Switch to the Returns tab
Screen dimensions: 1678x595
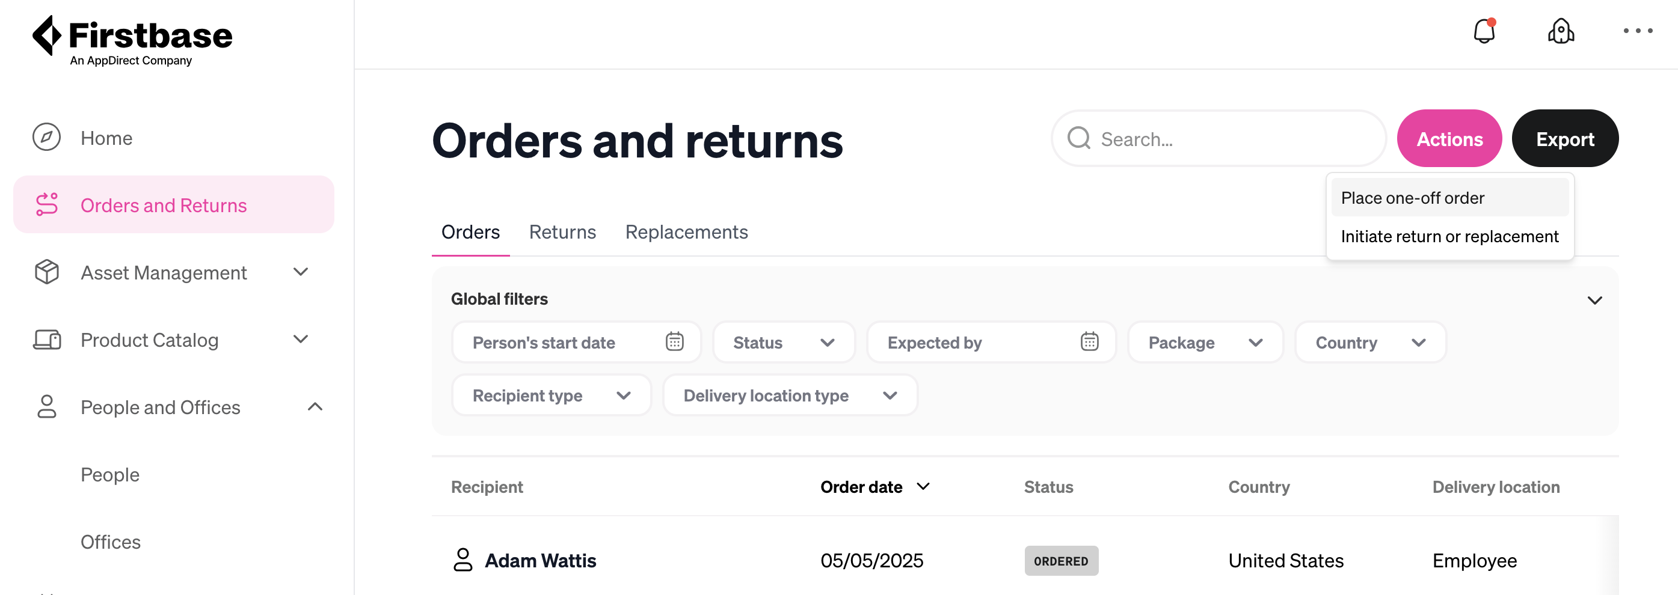(562, 233)
